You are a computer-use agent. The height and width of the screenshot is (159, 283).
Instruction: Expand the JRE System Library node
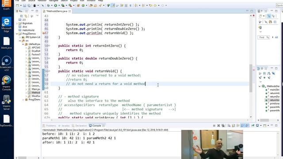click(x=20, y=37)
